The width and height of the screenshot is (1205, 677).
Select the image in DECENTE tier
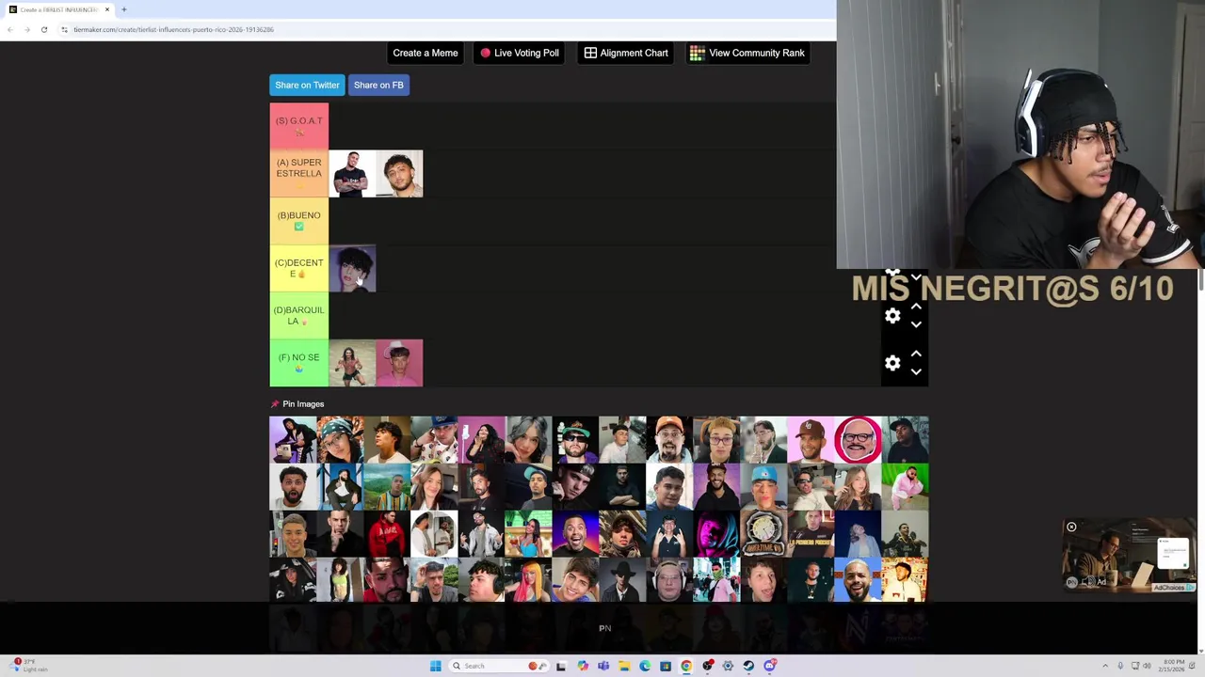point(352,268)
